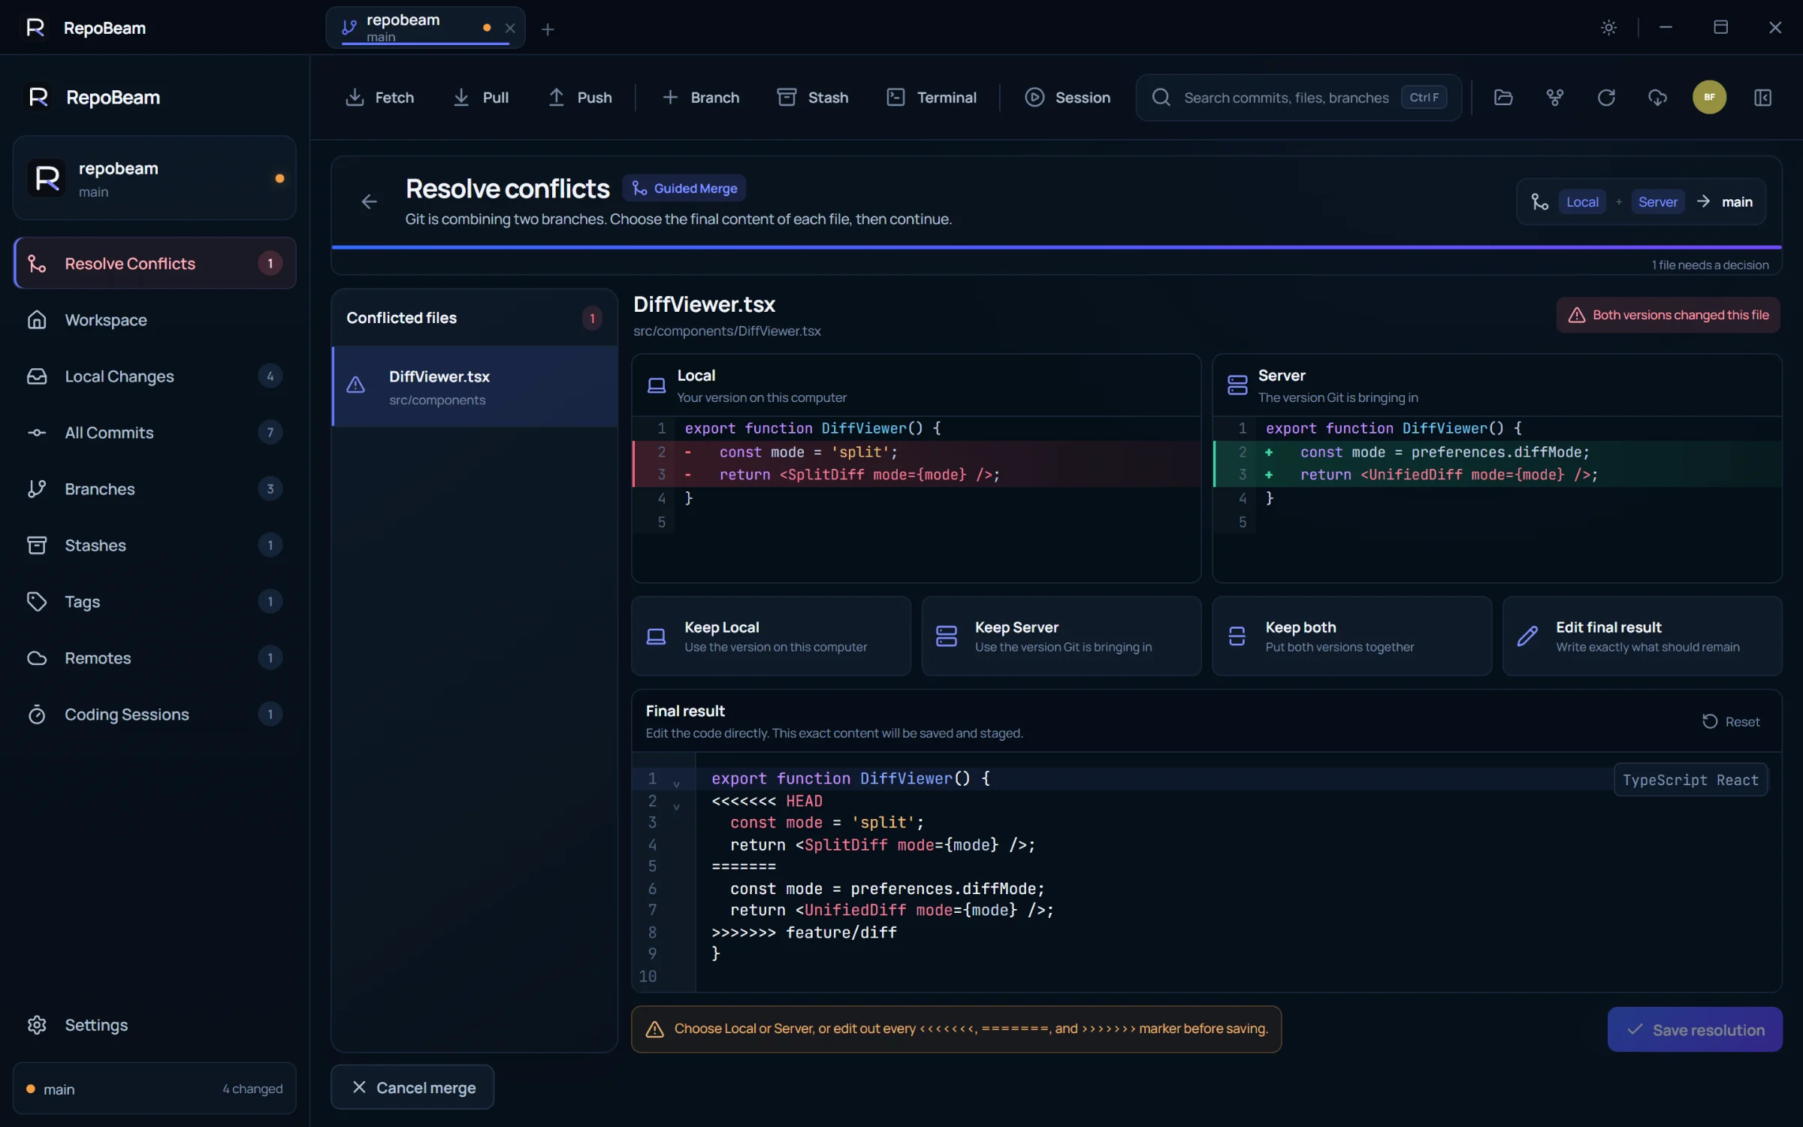
Task: Open Coding Sessions in sidebar
Action: point(155,714)
